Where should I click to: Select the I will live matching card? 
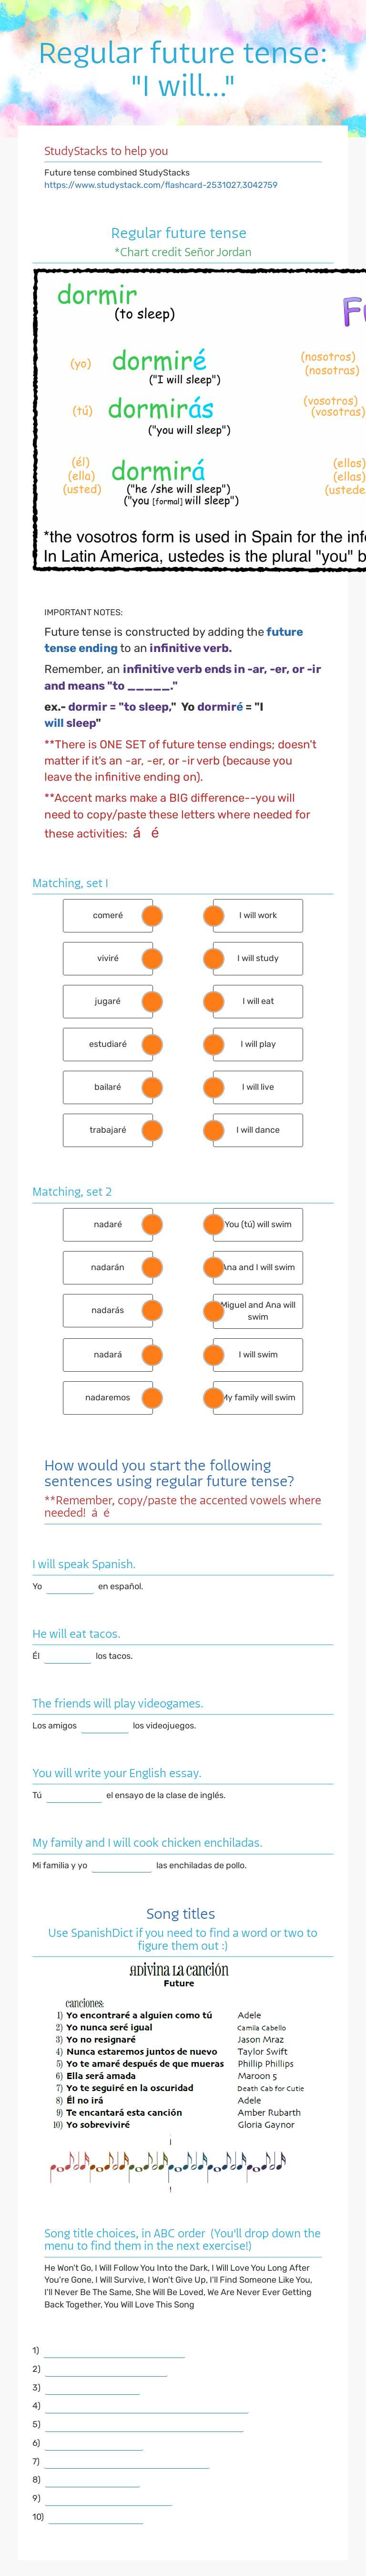258,1087
